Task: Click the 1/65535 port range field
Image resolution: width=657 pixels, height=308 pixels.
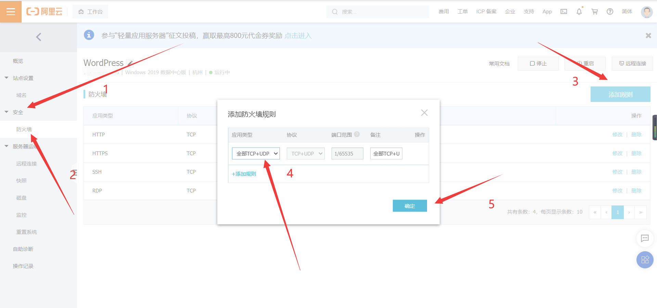Action: tap(347, 153)
